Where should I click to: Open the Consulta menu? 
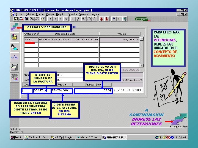click(x=72, y=15)
